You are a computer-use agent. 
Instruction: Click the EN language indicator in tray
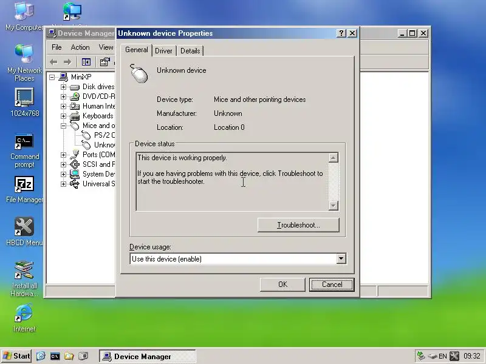(443, 356)
